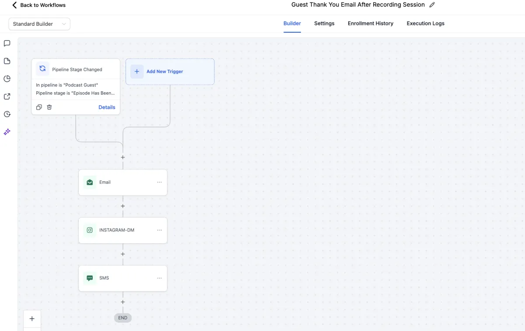Screen dimensions: 525x331
Task: Go back to Workflows
Action: 38,5
